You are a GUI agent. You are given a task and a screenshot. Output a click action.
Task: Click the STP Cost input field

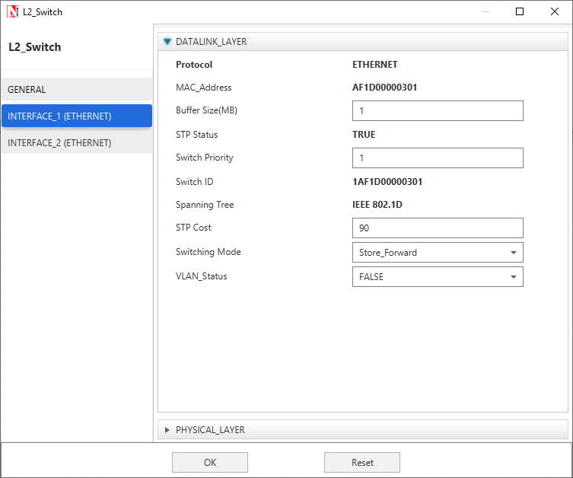[x=438, y=228]
